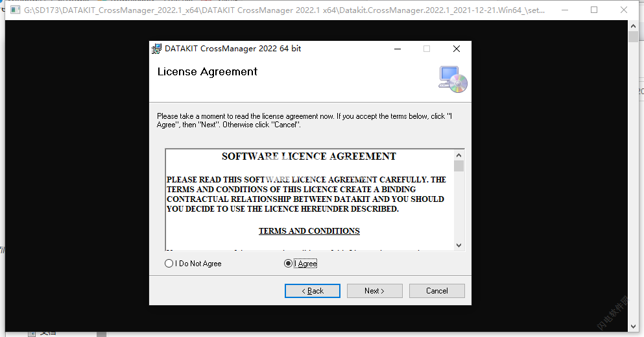Select the I Agree radio button

tap(300, 264)
